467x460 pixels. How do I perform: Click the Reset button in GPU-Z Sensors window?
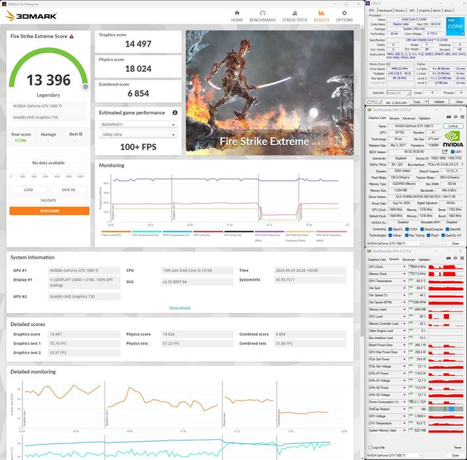(457, 448)
